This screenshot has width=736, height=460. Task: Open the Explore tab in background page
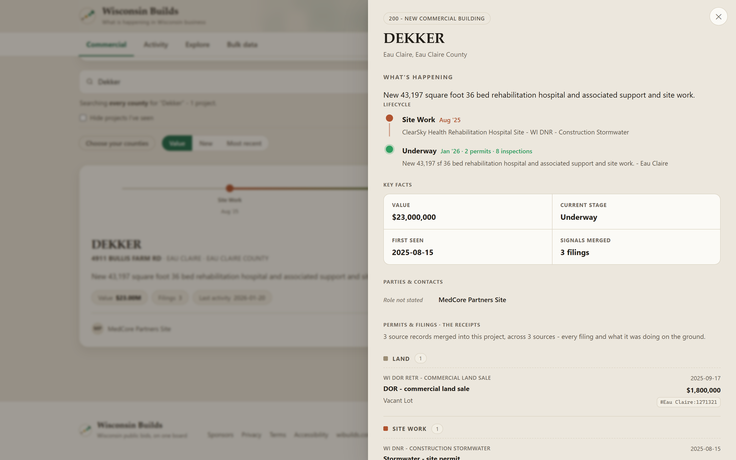(x=198, y=44)
